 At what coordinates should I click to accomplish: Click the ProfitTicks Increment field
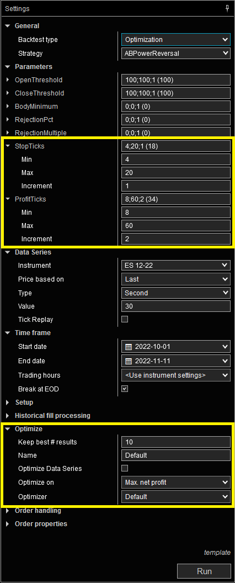176,239
